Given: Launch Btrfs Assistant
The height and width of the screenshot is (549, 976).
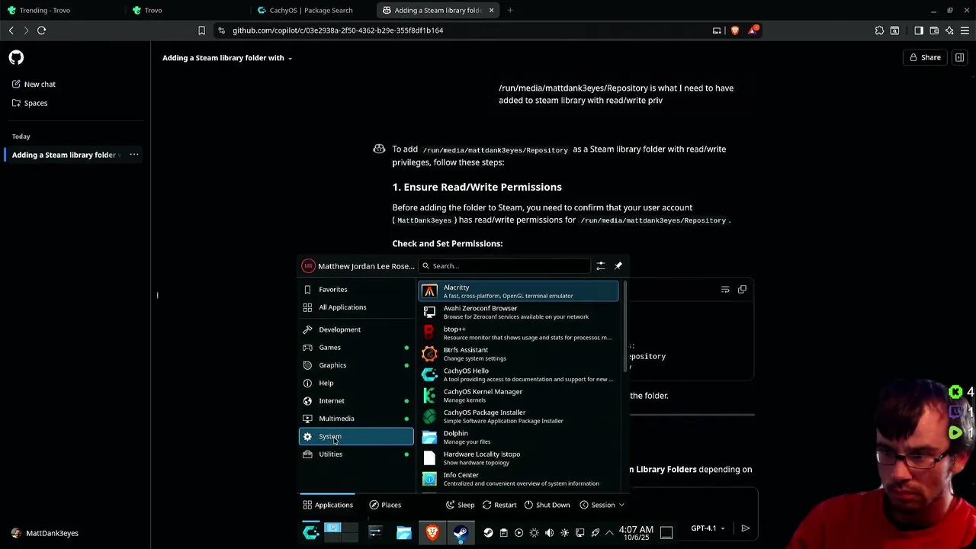Looking at the screenshot, I should (518, 354).
